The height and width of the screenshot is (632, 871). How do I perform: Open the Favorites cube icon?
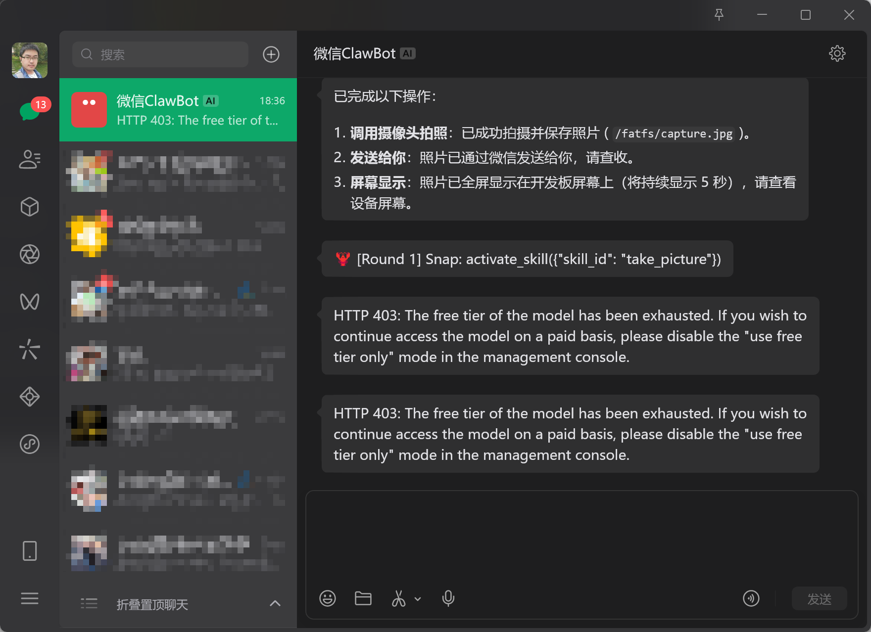tap(30, 207)
